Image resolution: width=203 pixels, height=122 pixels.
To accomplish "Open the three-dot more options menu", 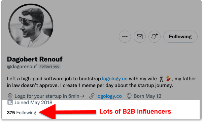I will click(x=125, y=37).
